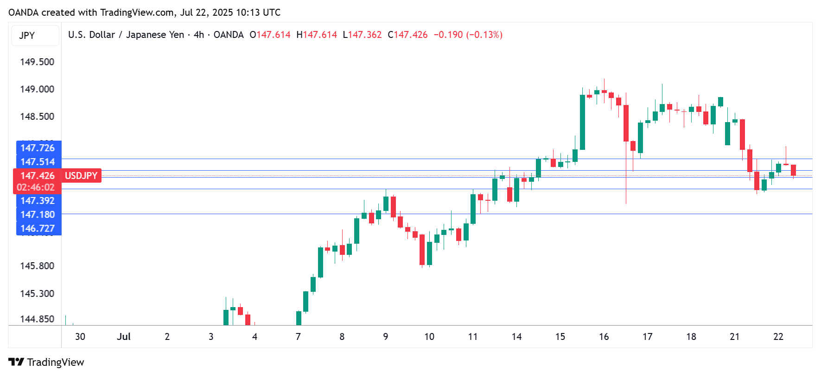Select date 16 on the time axis
Image resolution: width=821 pixels, height=376 pixels.
click(604, 337)
